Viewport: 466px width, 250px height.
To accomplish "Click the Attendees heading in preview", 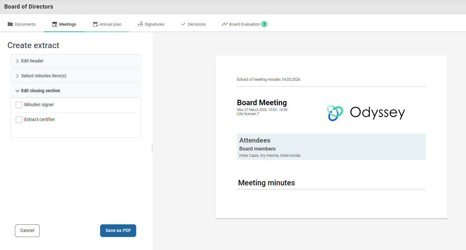I will pyautogui.click(x=255, y=140).
